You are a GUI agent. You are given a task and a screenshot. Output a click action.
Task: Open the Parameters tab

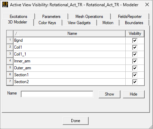[51, 17]
